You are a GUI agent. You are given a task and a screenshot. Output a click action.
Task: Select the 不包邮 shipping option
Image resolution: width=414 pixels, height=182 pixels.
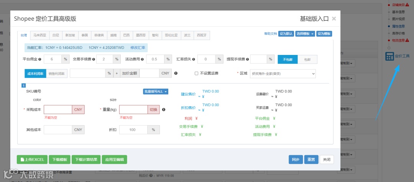coord(287,60)
